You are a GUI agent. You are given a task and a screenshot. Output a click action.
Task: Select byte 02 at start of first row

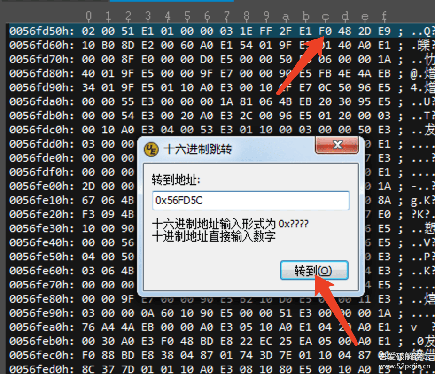click(x=88, y=31)
